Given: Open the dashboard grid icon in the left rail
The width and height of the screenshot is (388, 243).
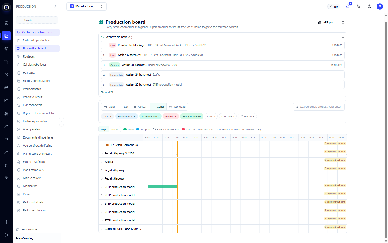Looking at the screenshot, I should tap(6, 23).
